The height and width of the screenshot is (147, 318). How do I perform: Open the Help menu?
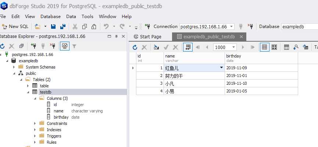(x=126, y=17)
